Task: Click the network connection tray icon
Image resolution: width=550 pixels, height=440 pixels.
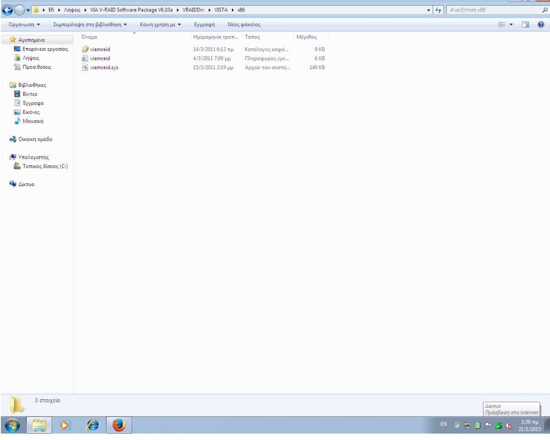Action: click(467, 425)
